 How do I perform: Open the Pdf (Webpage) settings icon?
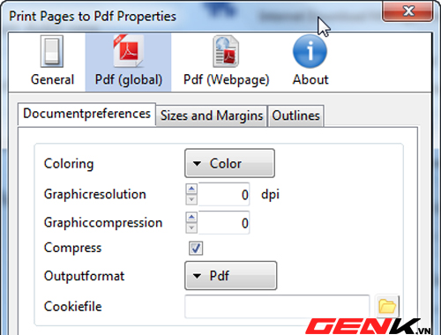point(226,51)
